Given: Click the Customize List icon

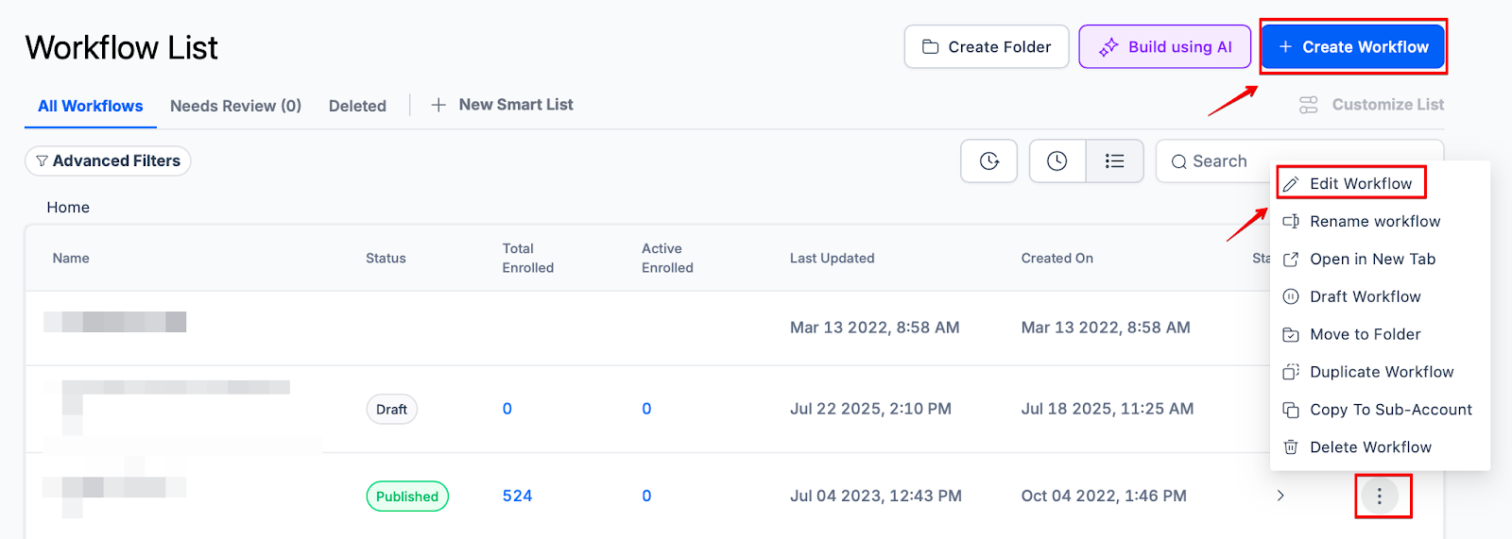Looking at the screenshot, I should click(1308, 105).
